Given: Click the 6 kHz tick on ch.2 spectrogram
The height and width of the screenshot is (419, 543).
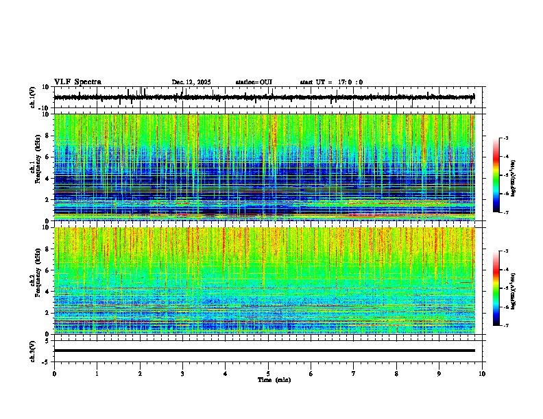Looking at the screenshot, I should point(48,270).
